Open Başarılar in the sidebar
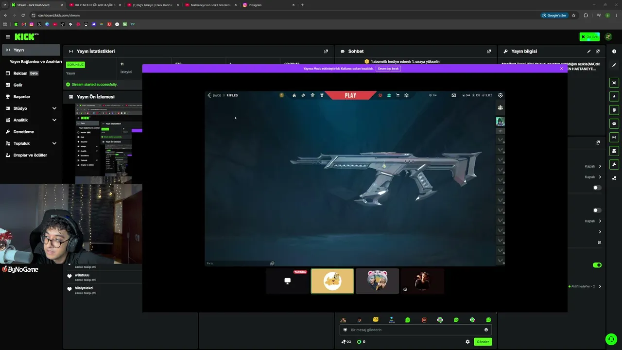 point(32,97)
